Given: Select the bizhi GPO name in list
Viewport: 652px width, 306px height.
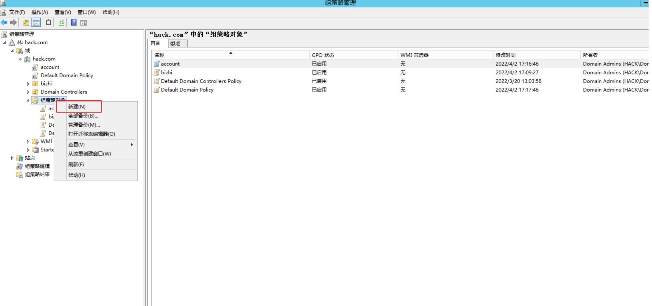Looking at the screenshot, I should (167, 72).
